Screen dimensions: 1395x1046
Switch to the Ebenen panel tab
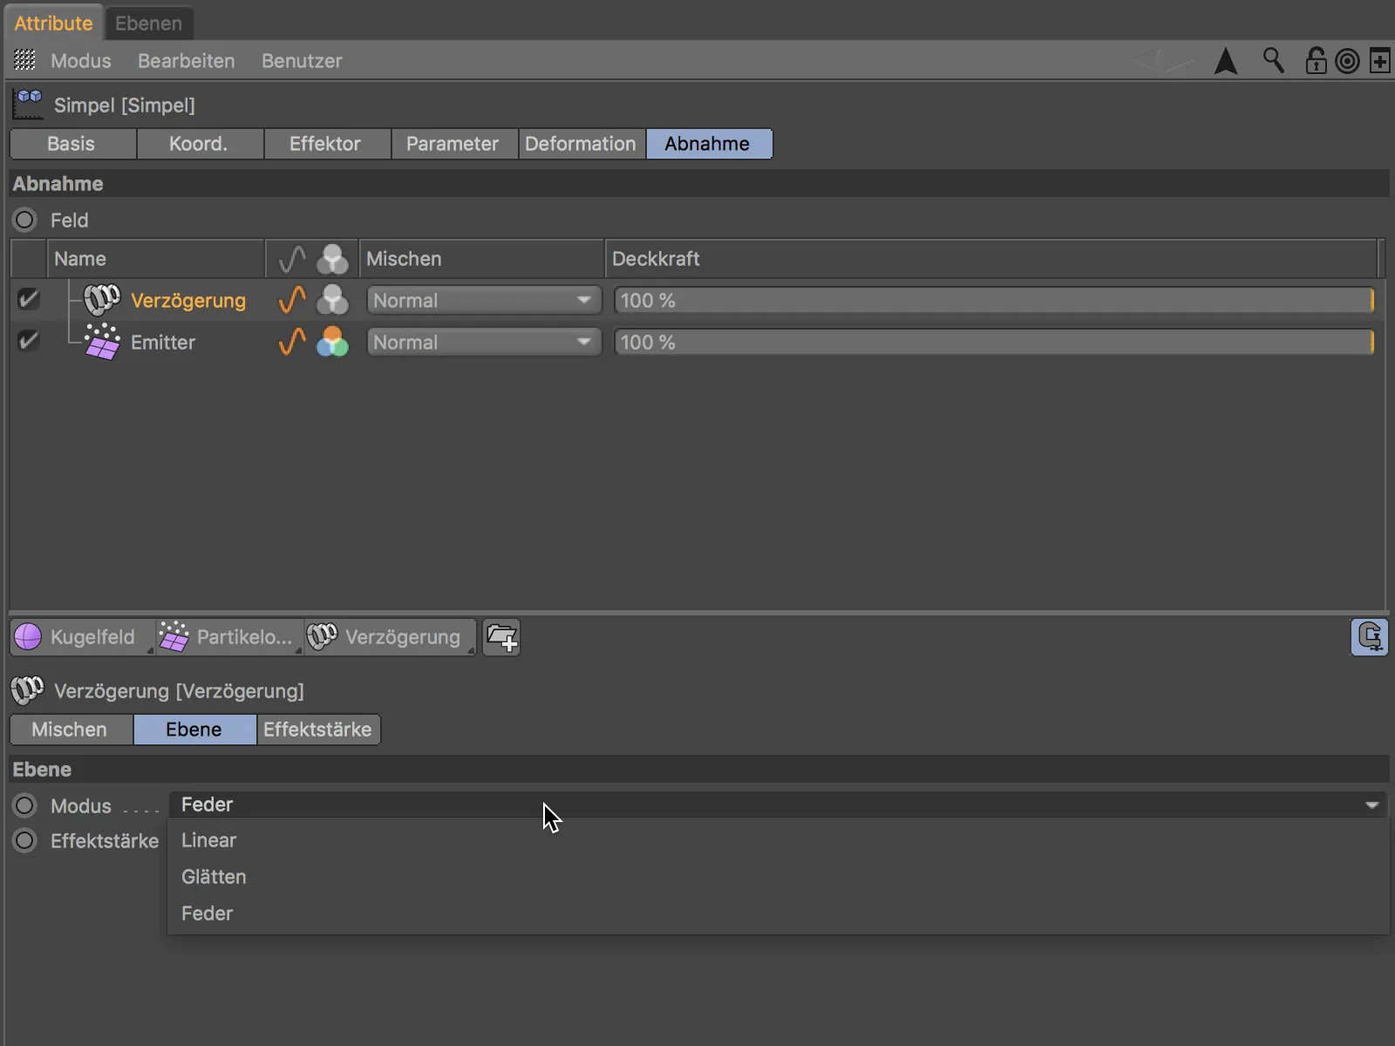[x=148, y=24]
